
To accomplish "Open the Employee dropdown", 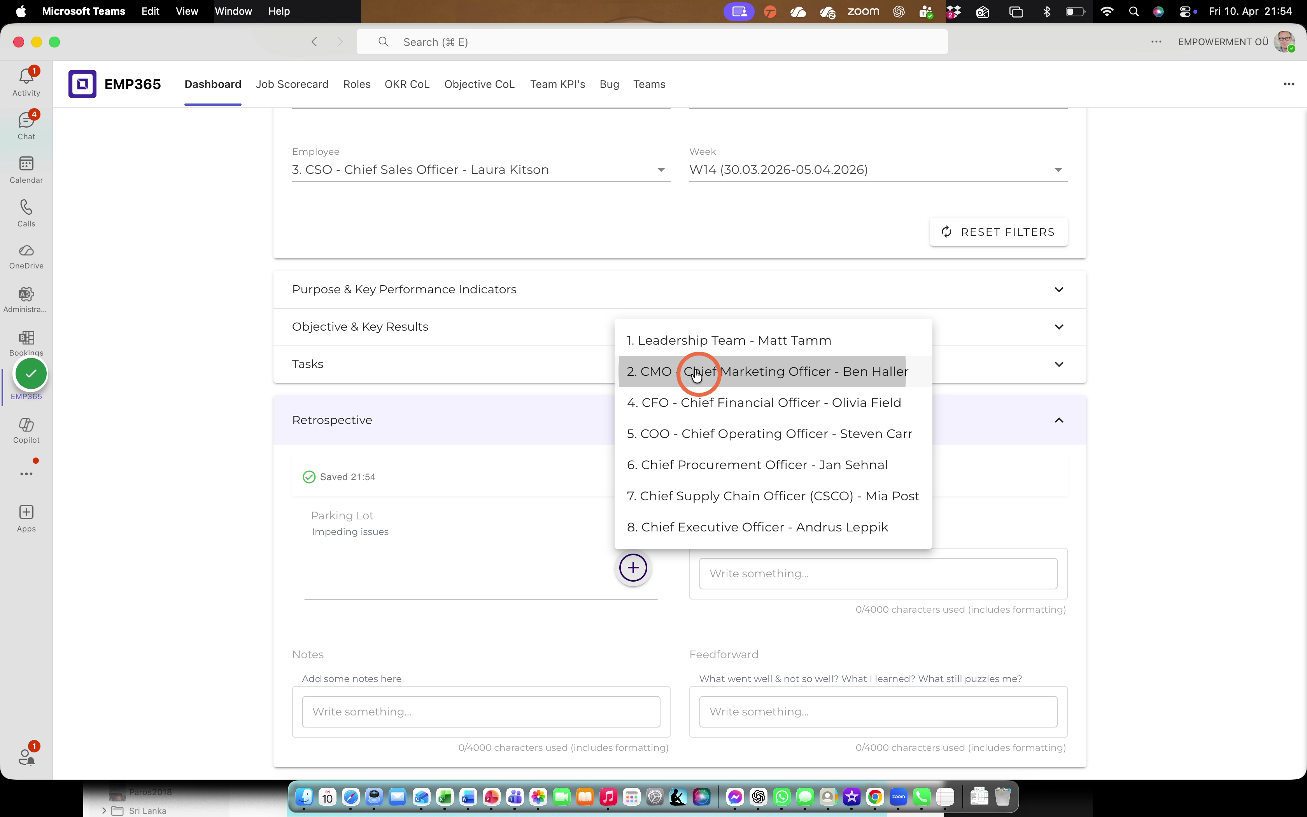I will pyautogui.click(x=481, y=170).
